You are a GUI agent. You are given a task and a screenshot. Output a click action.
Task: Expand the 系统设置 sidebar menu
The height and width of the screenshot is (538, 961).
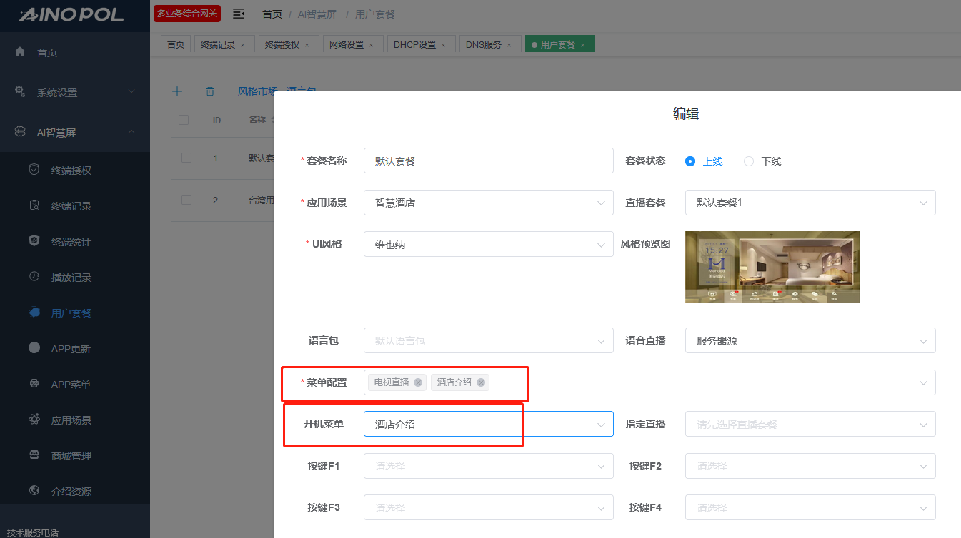pyautogui.click(x=75, y=92)
